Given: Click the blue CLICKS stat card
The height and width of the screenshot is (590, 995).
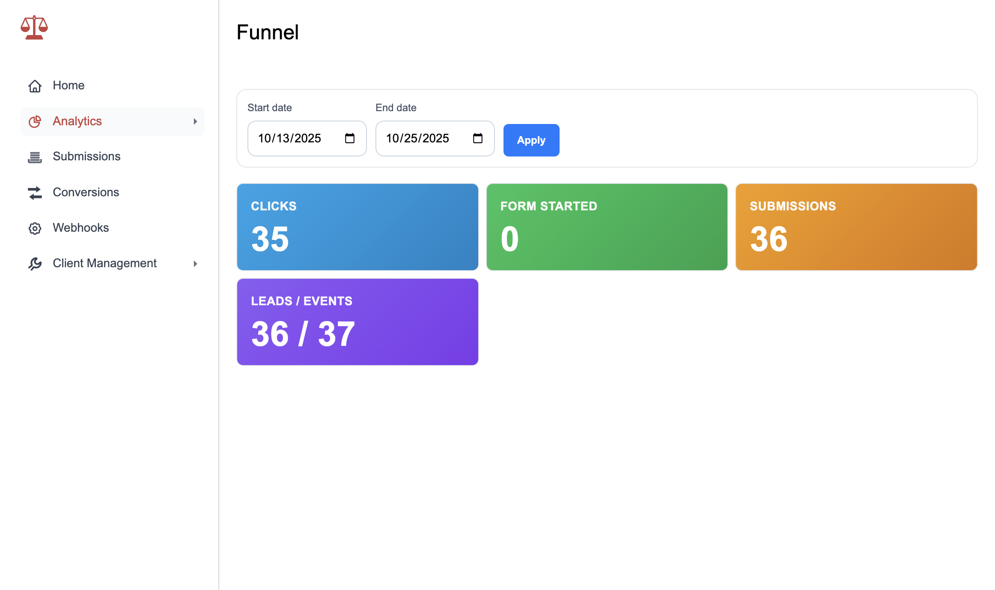Looking at the screenshot, I should point(357,227).
